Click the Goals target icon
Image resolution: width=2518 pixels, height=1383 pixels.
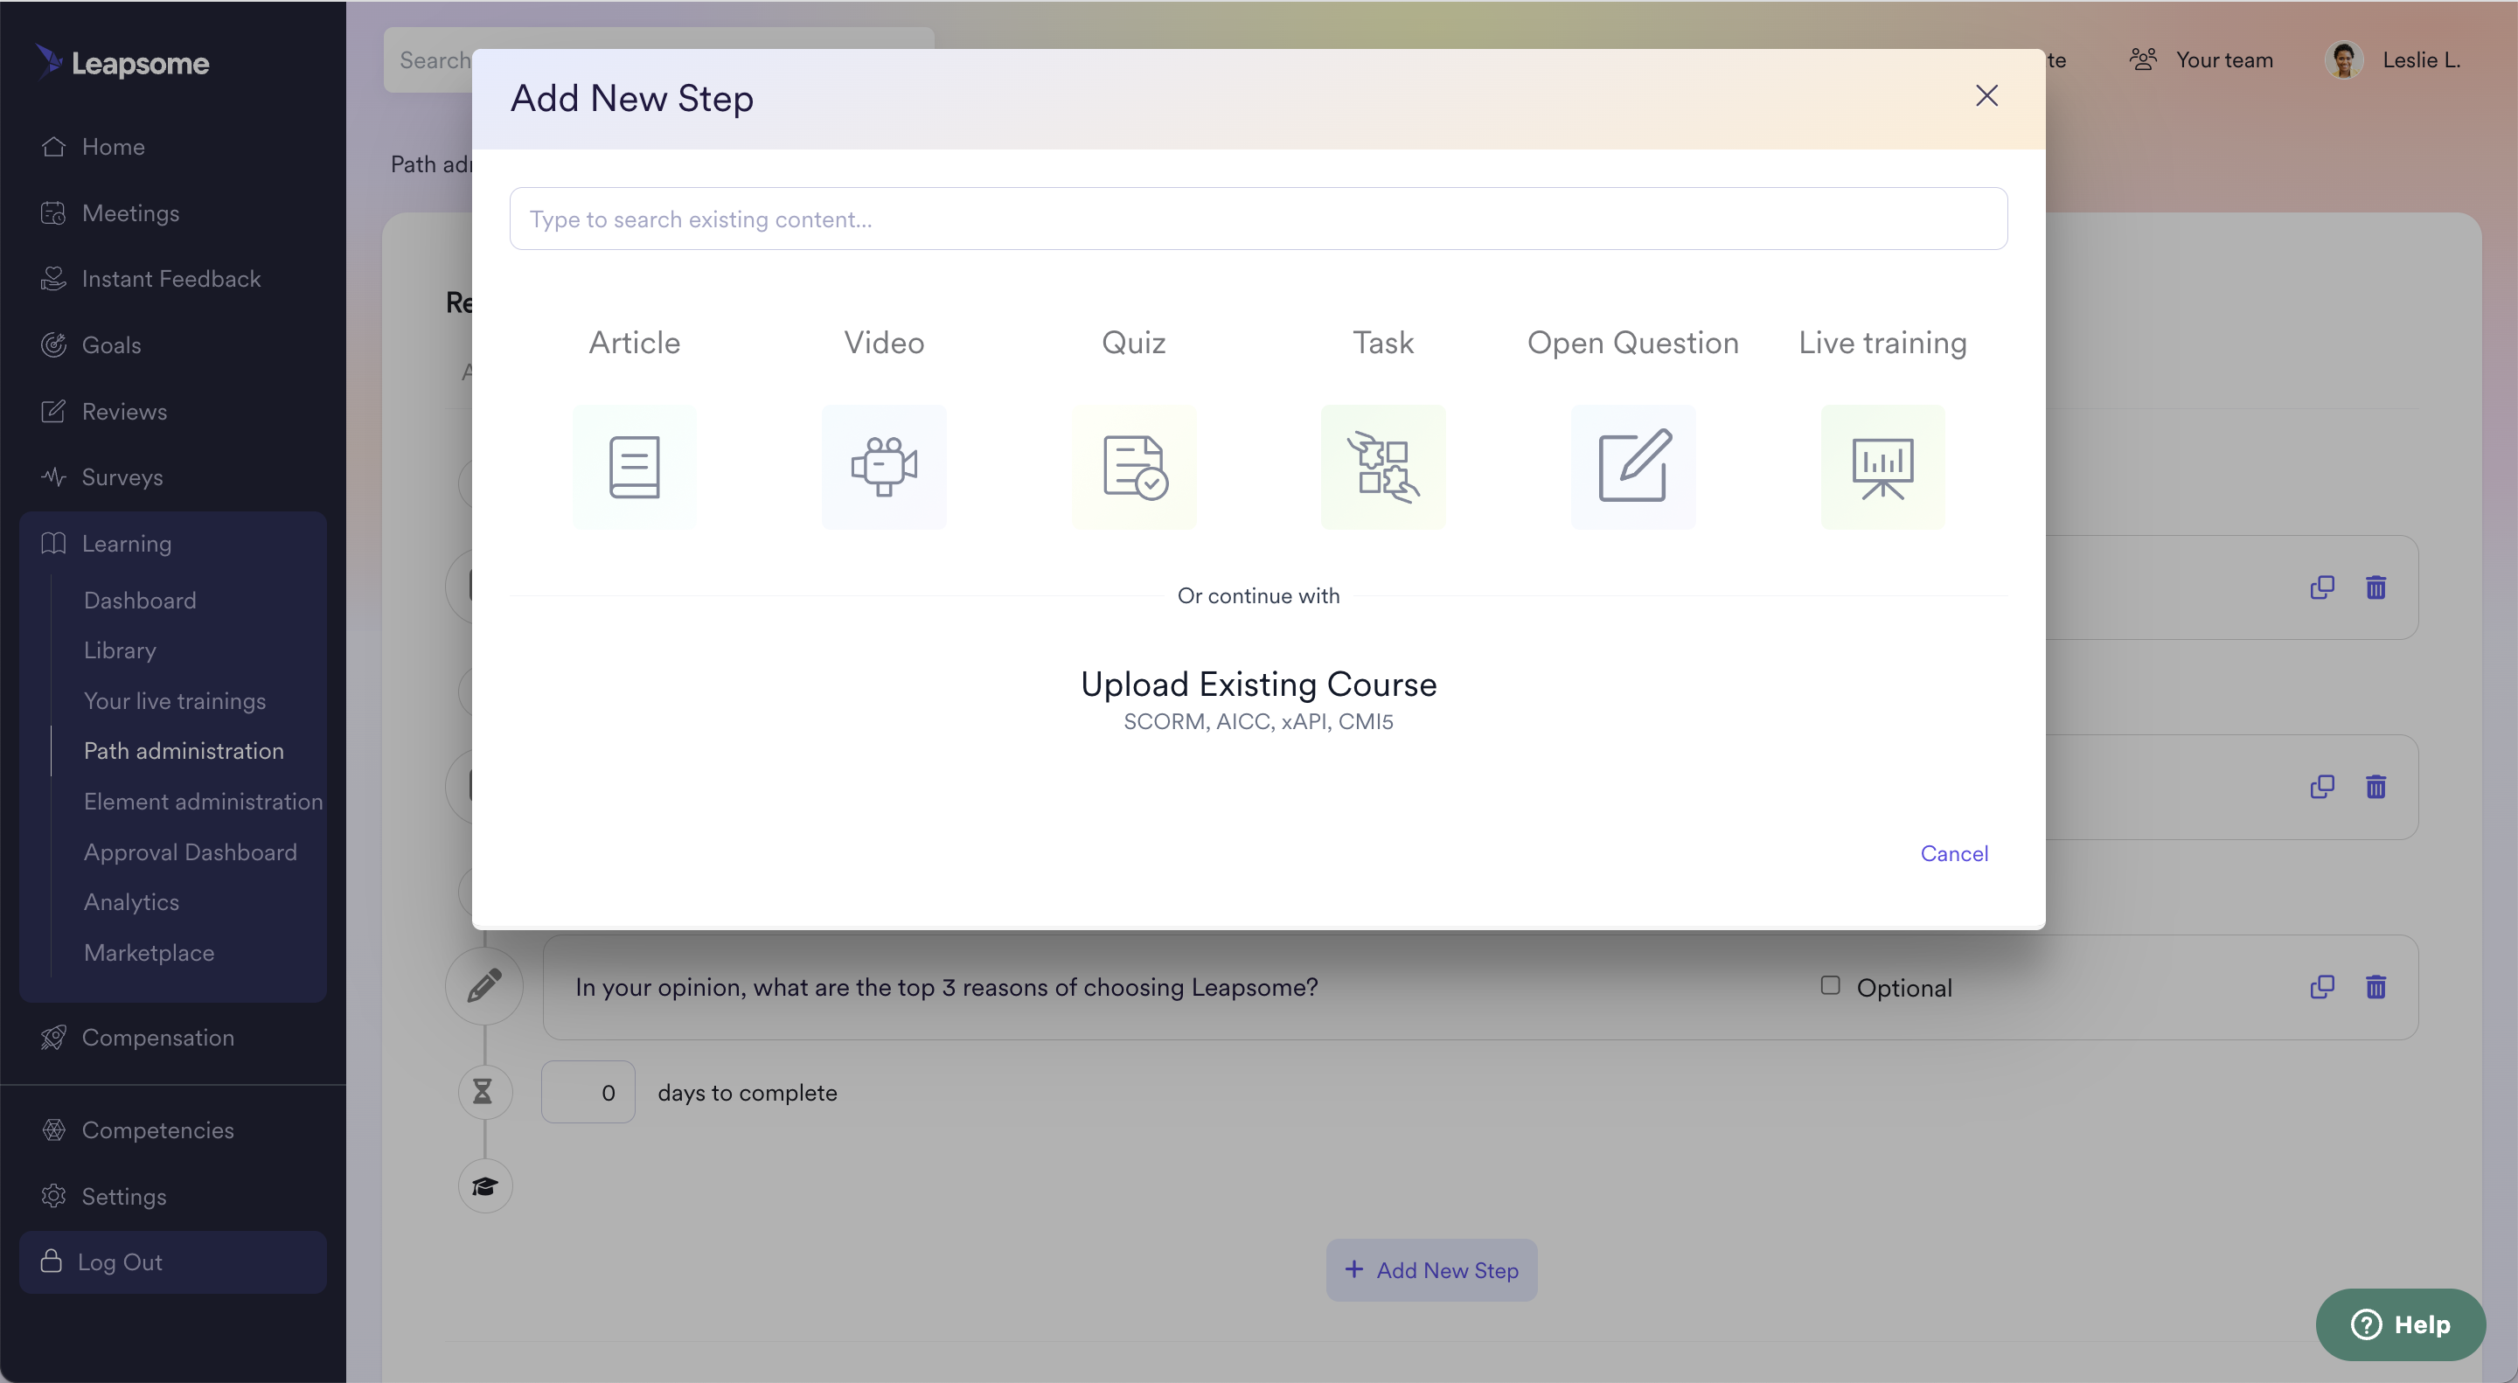pos(53,345)
